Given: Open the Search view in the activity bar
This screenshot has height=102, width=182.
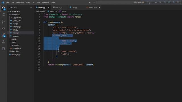Looking at the screenshot, I should [x=3, y=15].
